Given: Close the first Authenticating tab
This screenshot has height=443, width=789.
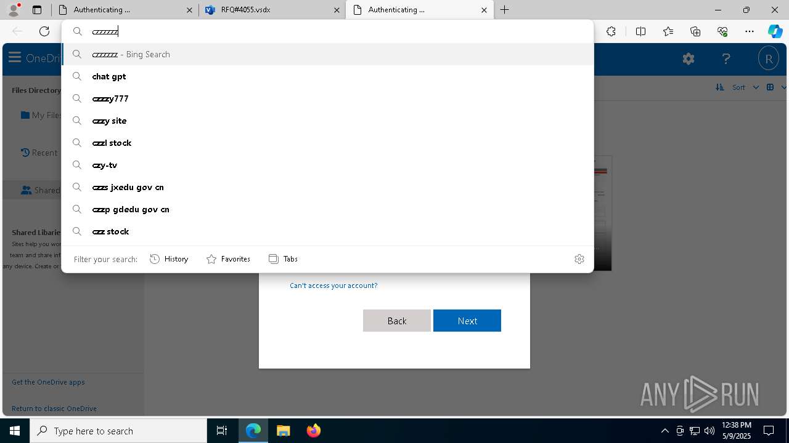Looking at the screenshot, I should pos(190,10).
